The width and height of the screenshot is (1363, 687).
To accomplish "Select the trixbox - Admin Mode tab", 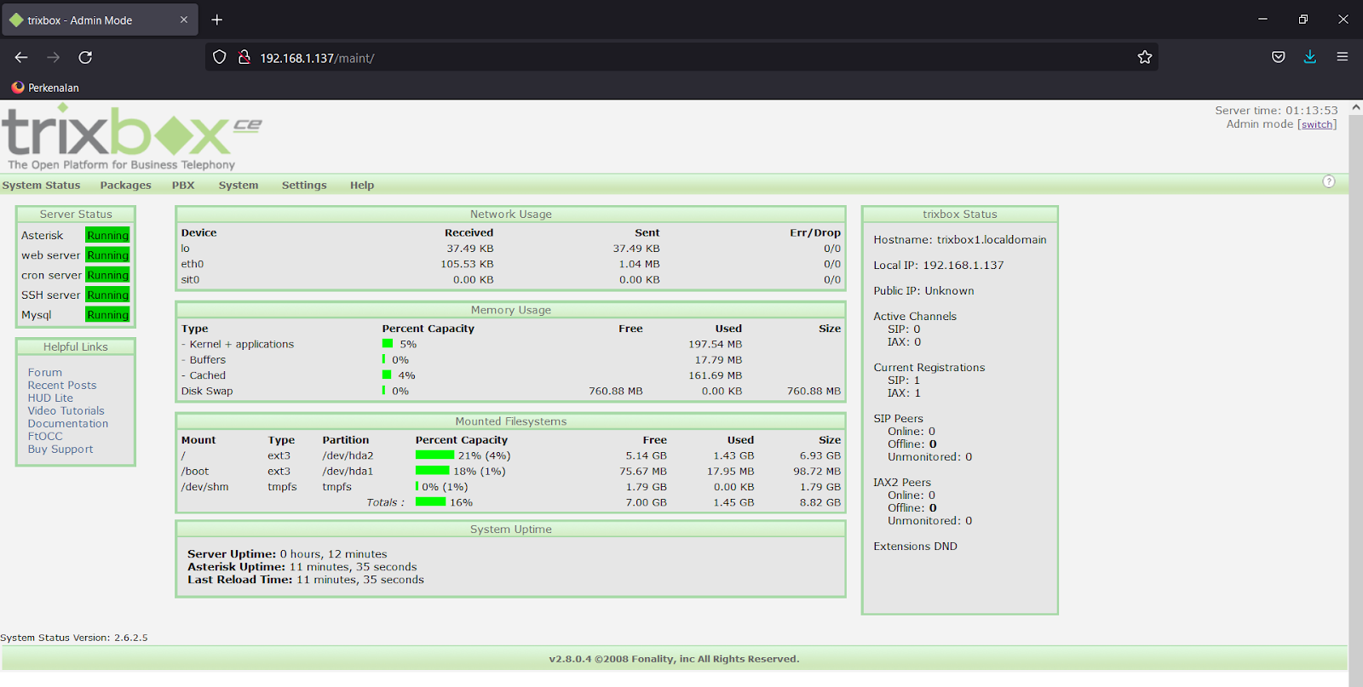I will pos(100,20).
